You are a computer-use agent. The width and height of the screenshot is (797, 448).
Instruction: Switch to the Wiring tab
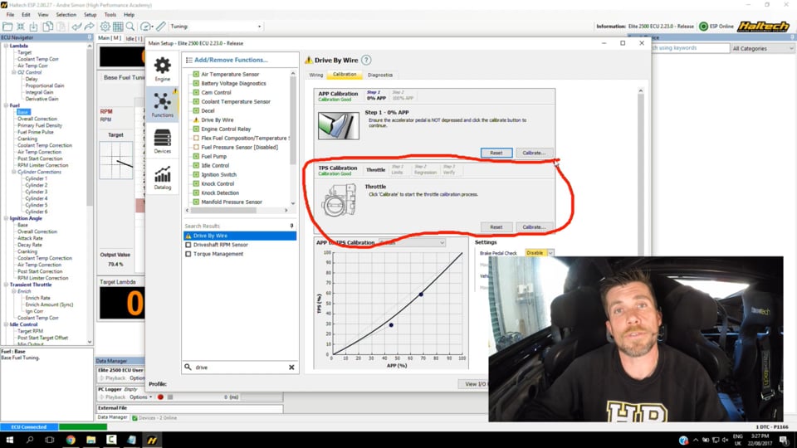(x=316, y=75)
